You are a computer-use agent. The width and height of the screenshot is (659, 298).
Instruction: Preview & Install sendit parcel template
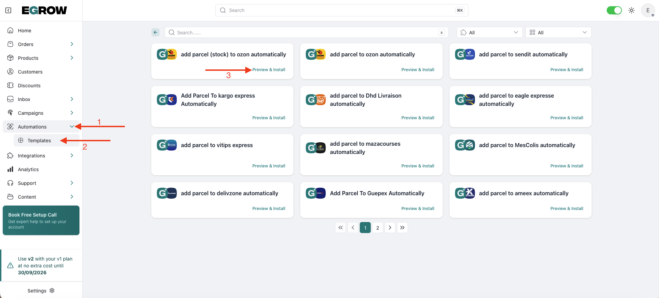(x=566, y=70)
